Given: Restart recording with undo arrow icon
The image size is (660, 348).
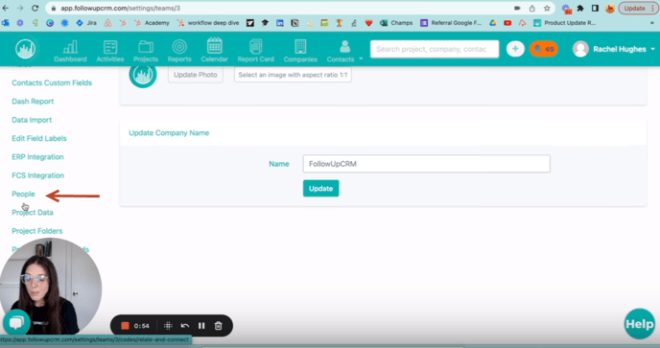Looking at the screenshot, I should point(185,326).
